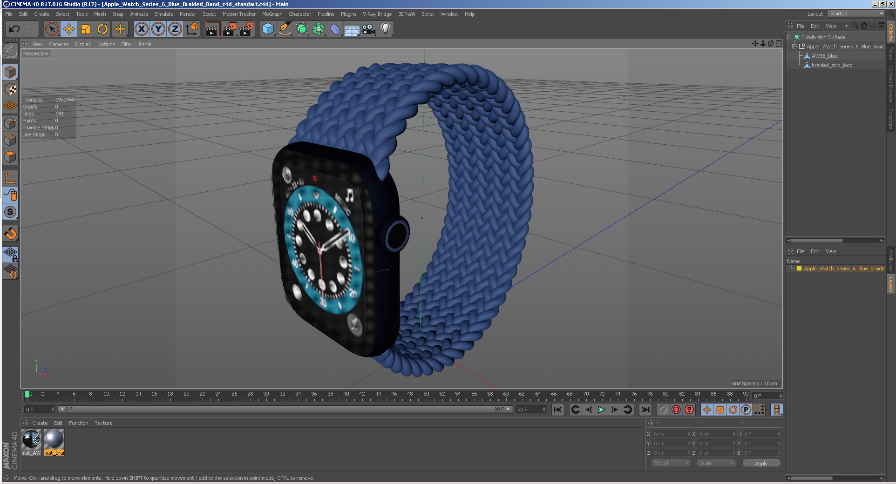The image size is (896, 484).
Task: Enable Workplane mode icon
Action: [x=10, y=106]
